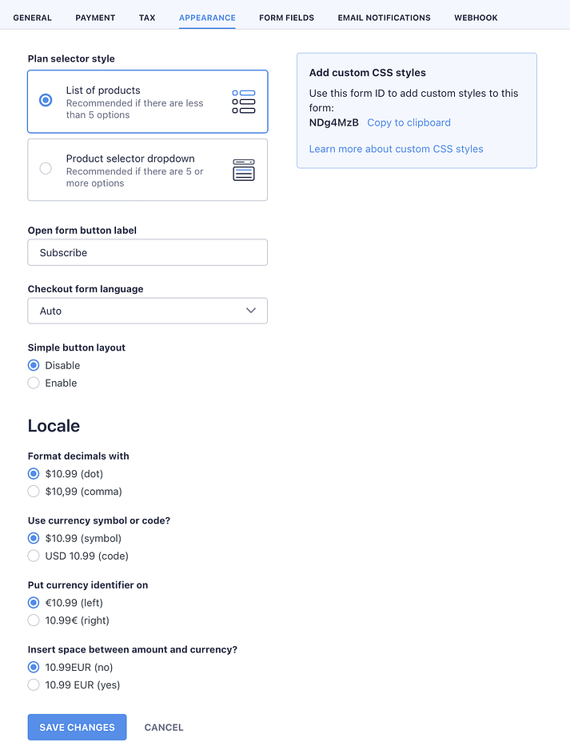
Task: Switch to the Webhook tab
Action: (x=476, y=18)
